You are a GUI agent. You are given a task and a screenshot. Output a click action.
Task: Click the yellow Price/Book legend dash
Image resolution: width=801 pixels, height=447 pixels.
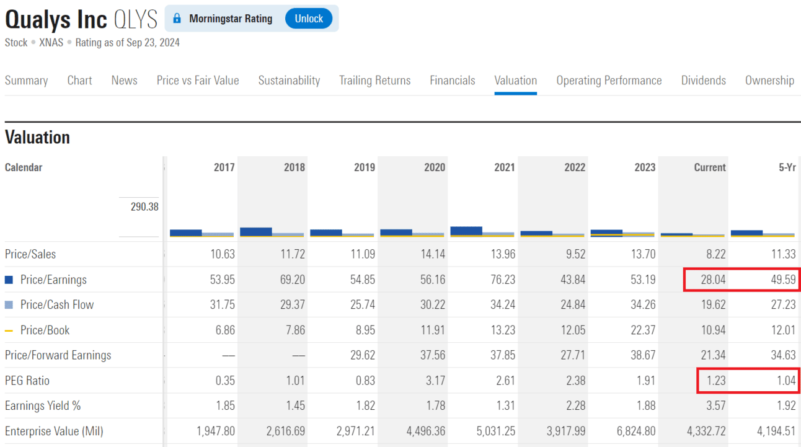click(9, 330)
